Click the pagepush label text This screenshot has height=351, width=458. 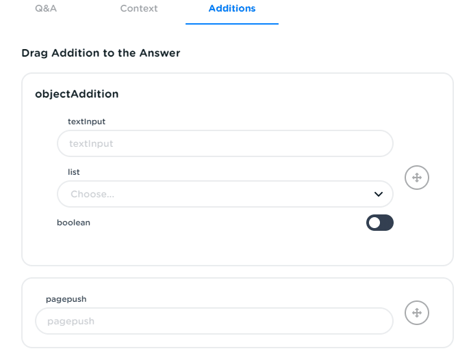click(66, 299)
